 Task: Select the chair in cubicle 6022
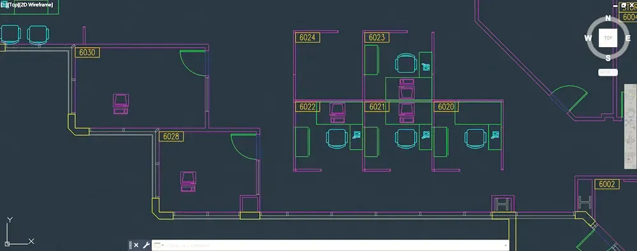pyautogui.click(x=337, y=138)
